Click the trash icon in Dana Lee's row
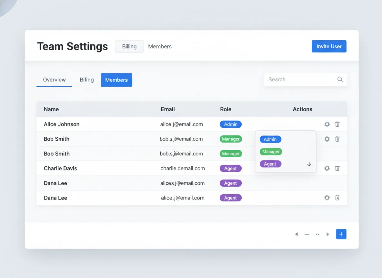Viewport: 382px width, 278px height. (x=337, y=198)
